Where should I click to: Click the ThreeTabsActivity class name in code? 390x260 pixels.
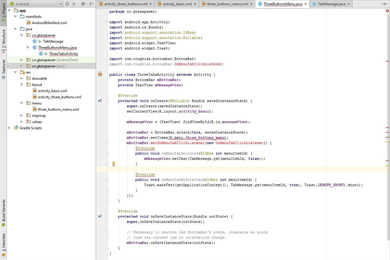pyautogui.click(x=156, y=75)
